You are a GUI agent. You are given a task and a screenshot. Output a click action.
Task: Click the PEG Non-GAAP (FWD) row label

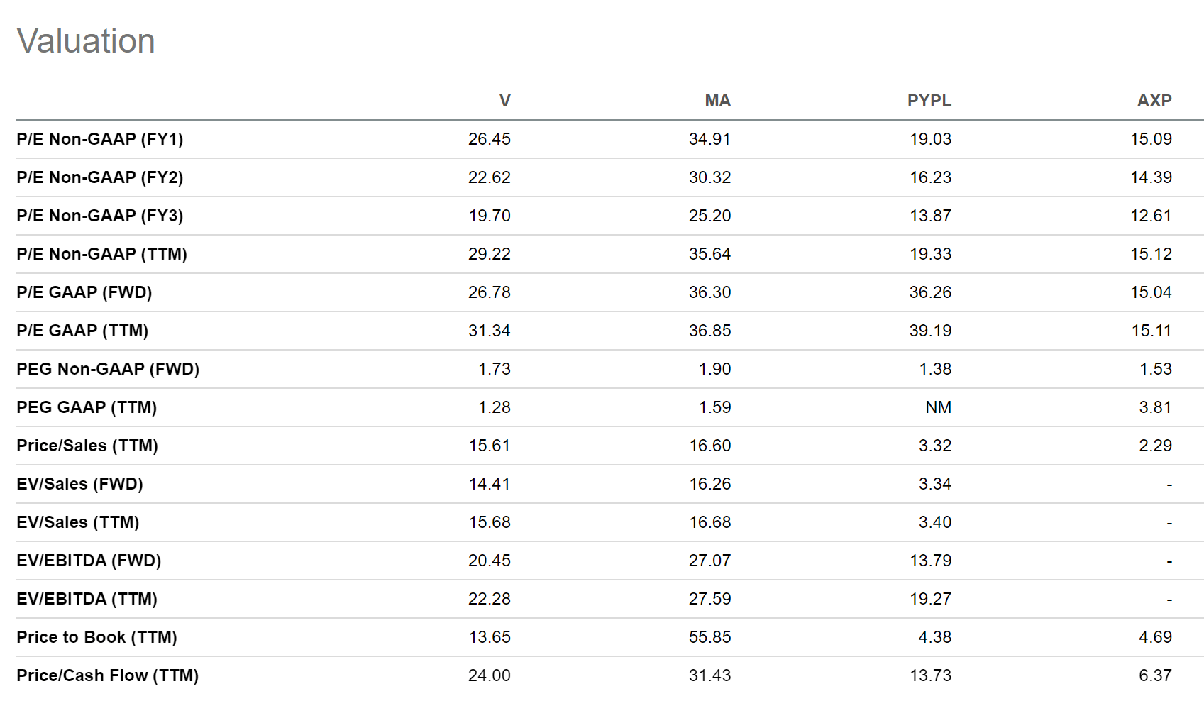[x=108, y=369]
